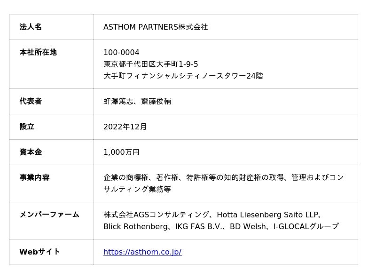Click the business description starting with 企業の商標権
Image resolution: width=376 pixels, height=279 pixels.
(x=224, y=178)
